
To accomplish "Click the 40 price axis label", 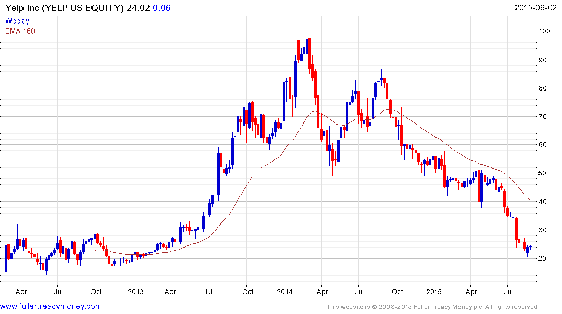I will (543, 201).
